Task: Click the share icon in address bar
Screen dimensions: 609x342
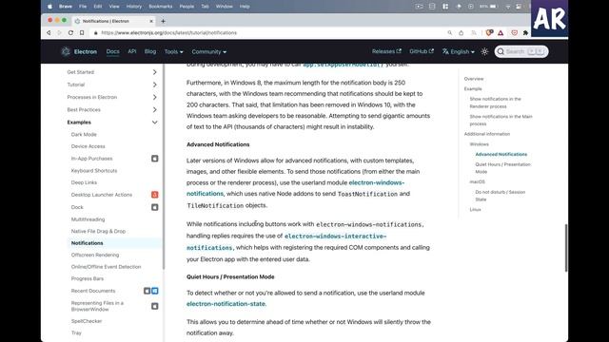Action: click(x=461, y=33)
